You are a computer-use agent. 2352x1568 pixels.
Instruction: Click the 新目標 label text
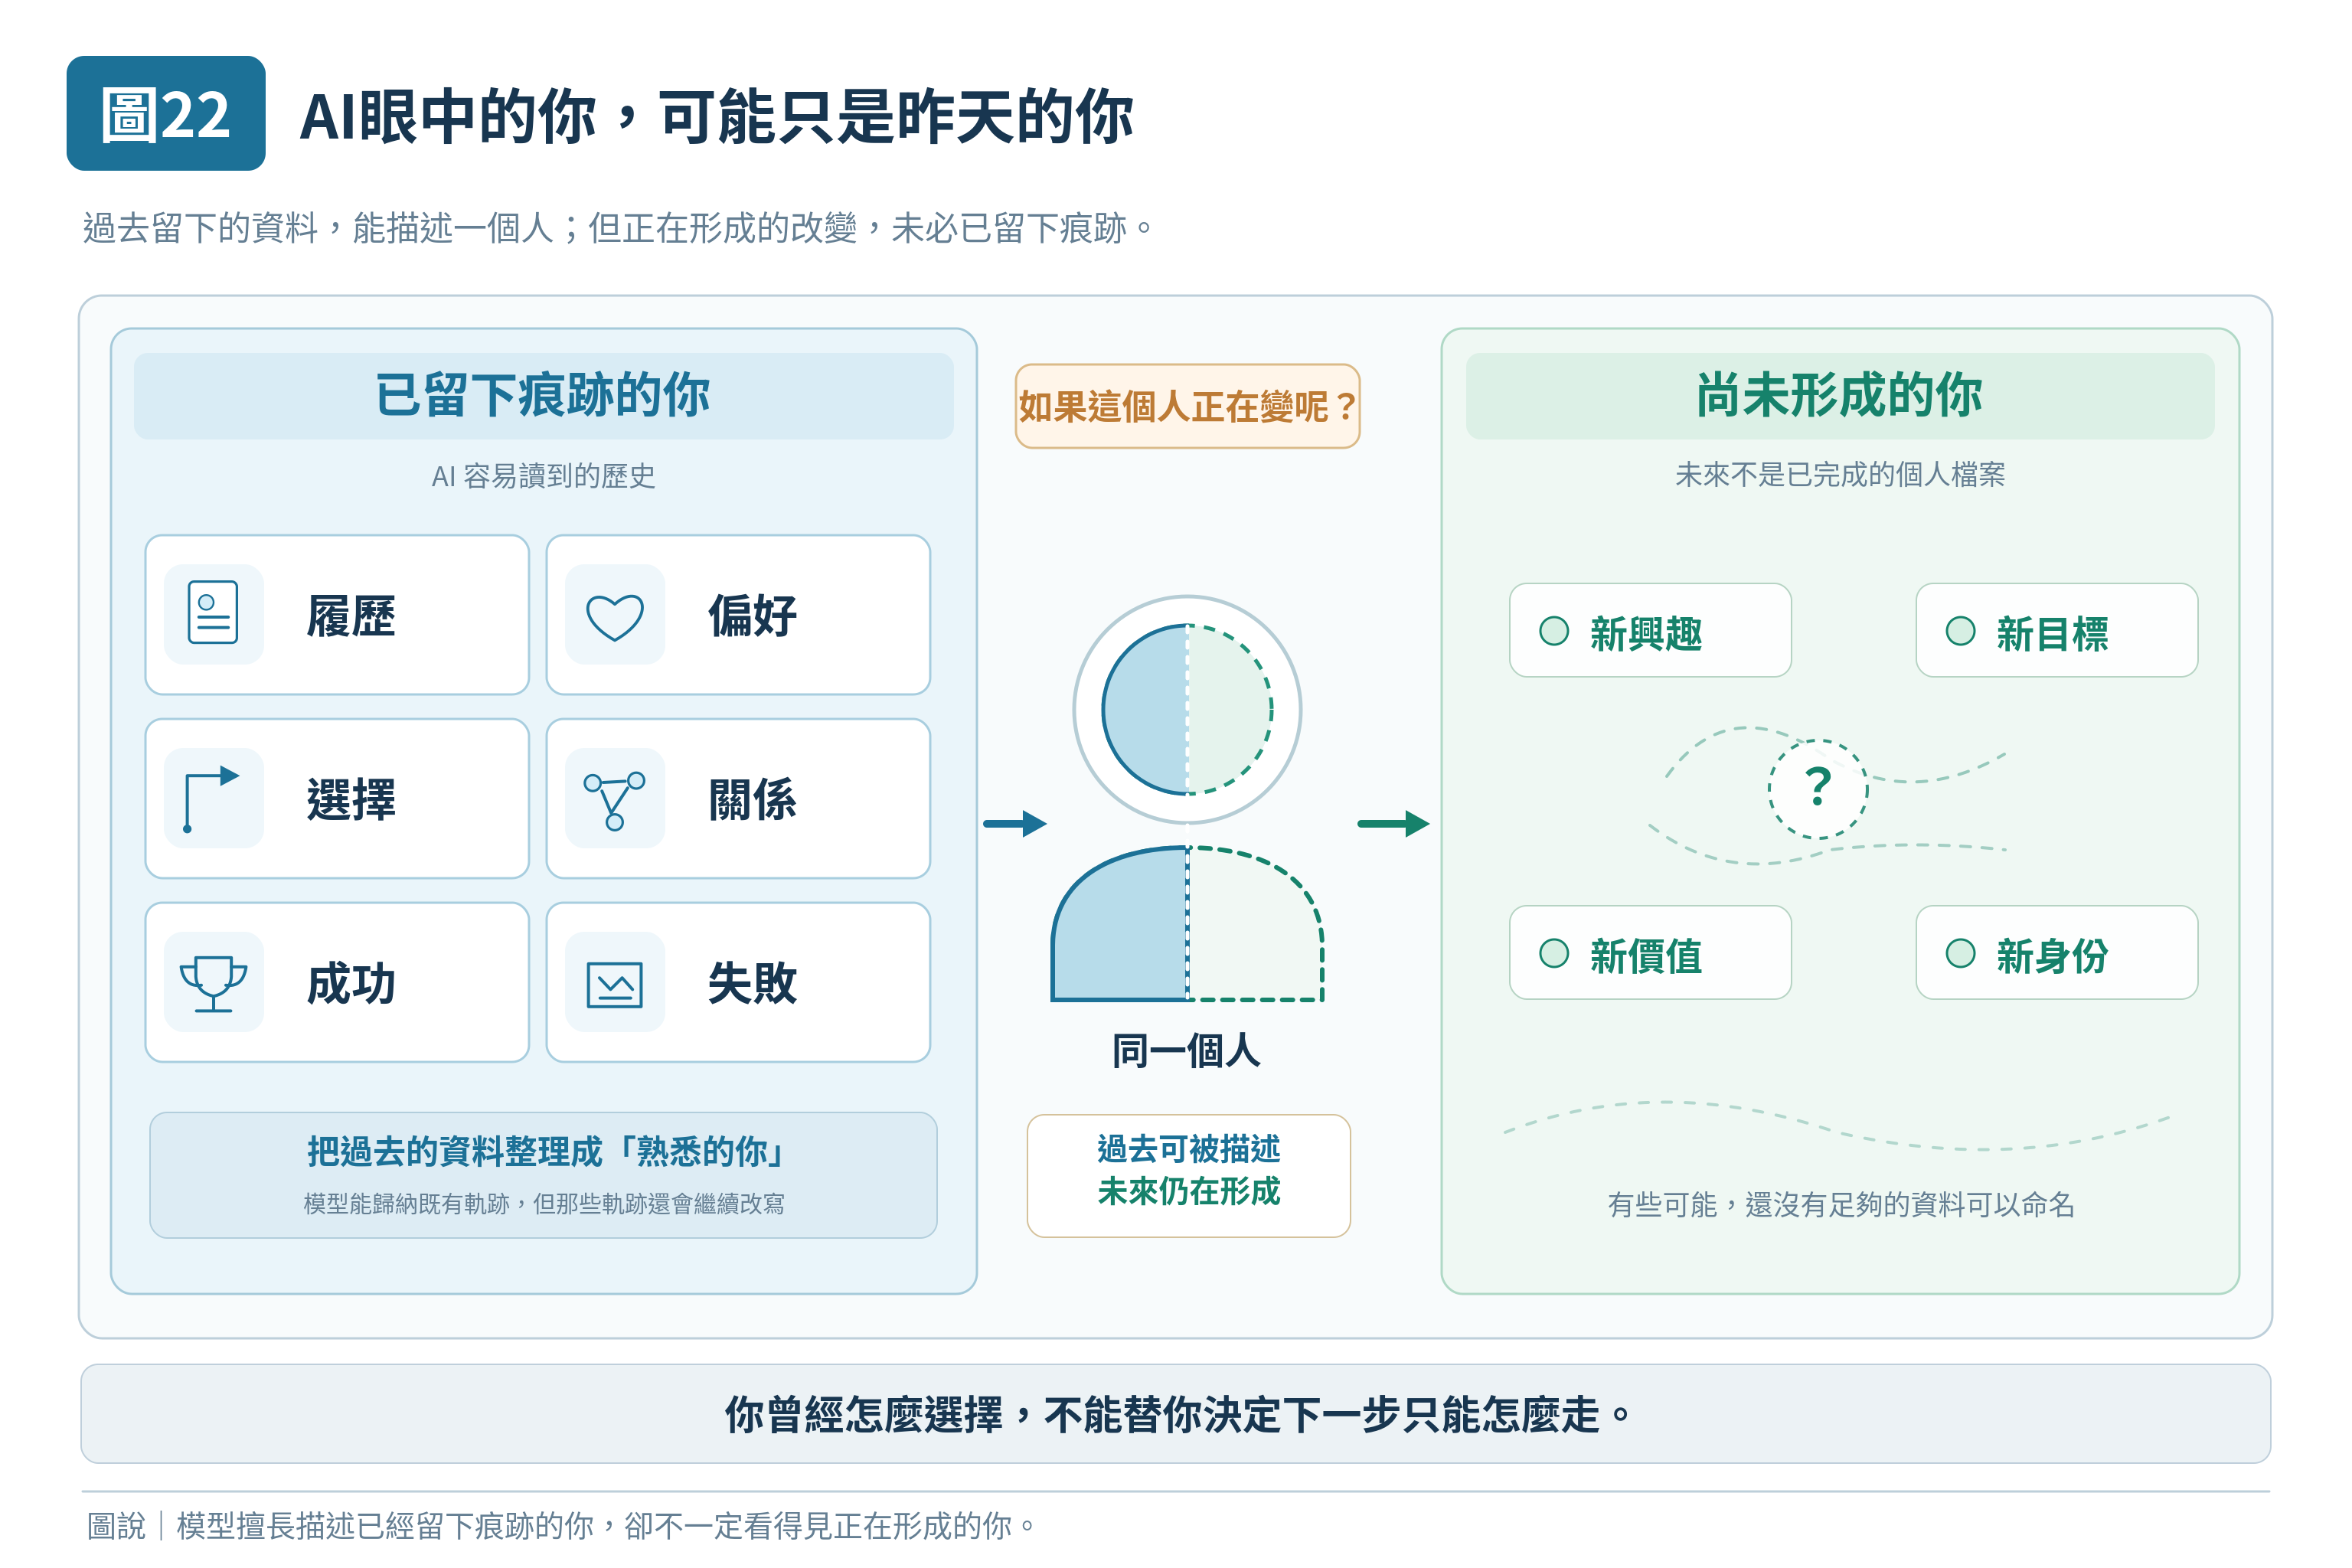pos(2052,633)
